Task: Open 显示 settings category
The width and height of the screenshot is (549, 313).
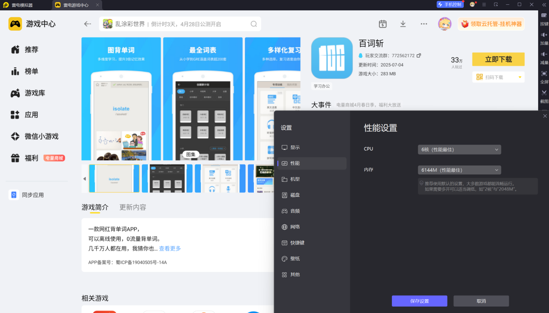Action: [x=311, y=147]
